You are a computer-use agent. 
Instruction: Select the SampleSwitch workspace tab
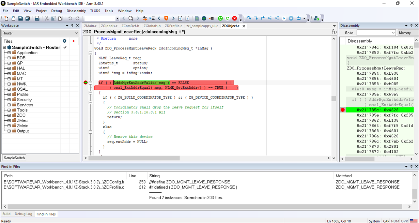(x=14, y=158)
